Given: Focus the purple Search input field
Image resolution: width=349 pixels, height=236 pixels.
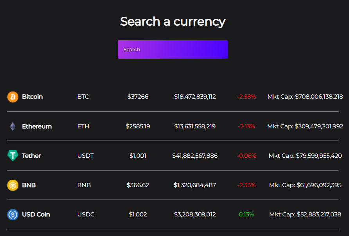Looking at the screenshot, I should (173, 50).
